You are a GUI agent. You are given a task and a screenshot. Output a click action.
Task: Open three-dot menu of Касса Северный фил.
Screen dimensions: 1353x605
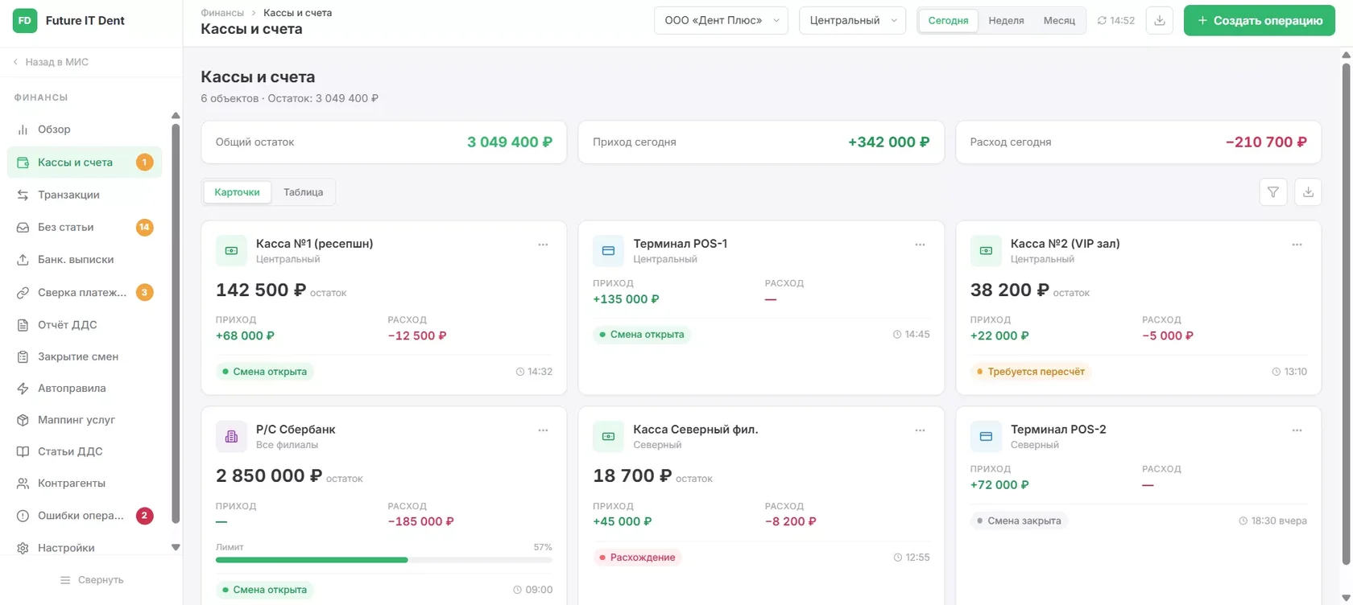pyautogui.click(x=920, y=430)
